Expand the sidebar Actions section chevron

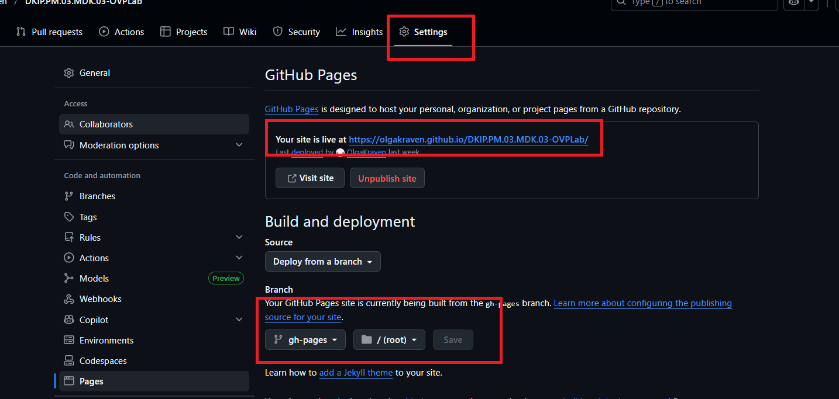[239, 258]
